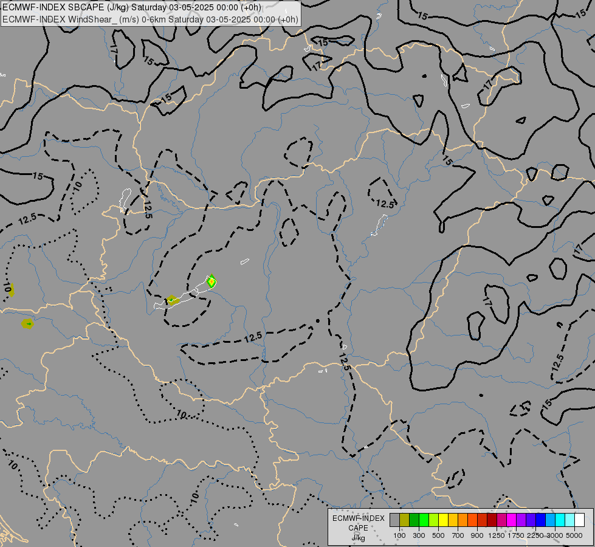The image size is (595, 547).
Task: Select the legend label 700
Action: coord(458,535)
